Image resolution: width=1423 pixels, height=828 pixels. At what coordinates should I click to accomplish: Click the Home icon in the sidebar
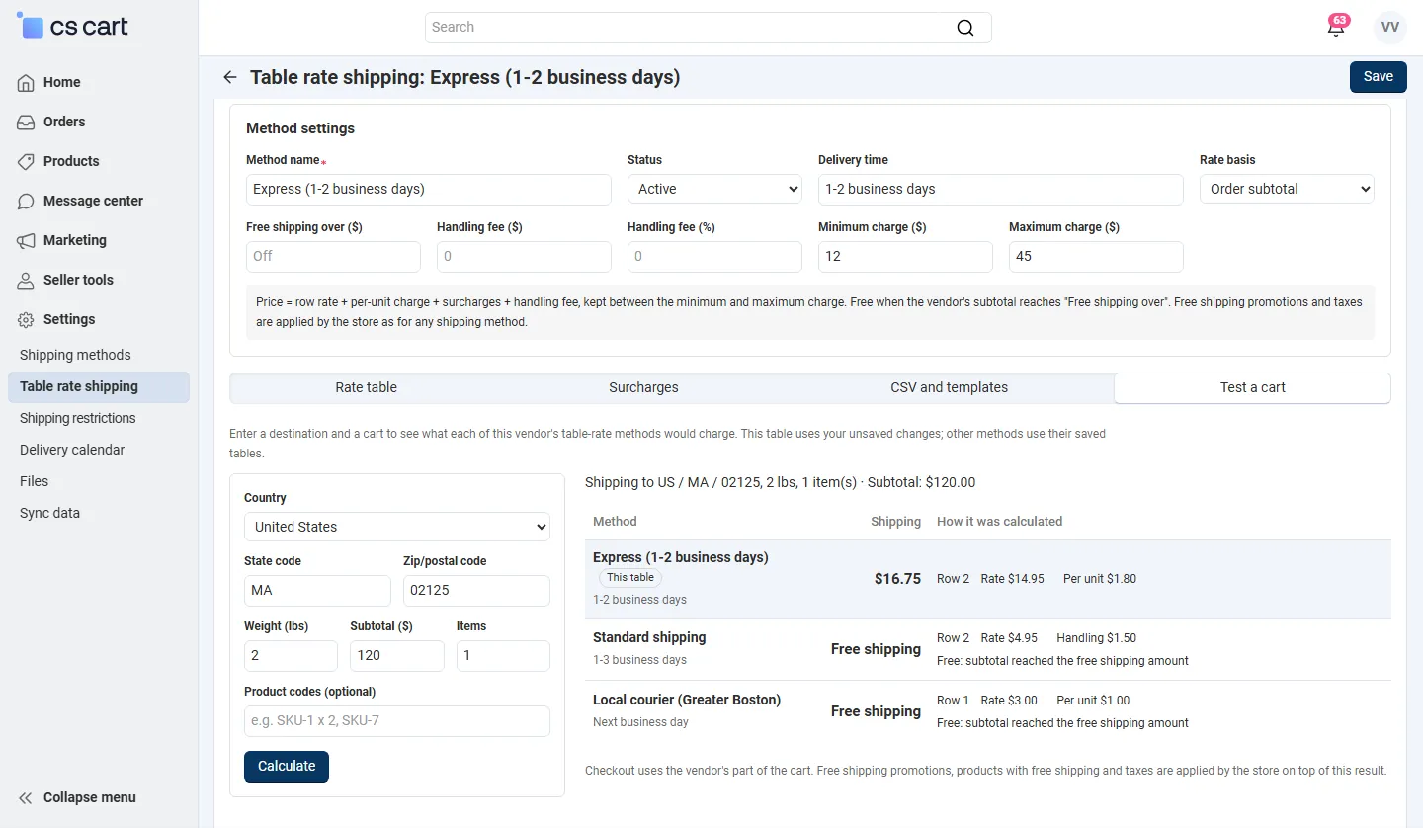pos(27,82)
